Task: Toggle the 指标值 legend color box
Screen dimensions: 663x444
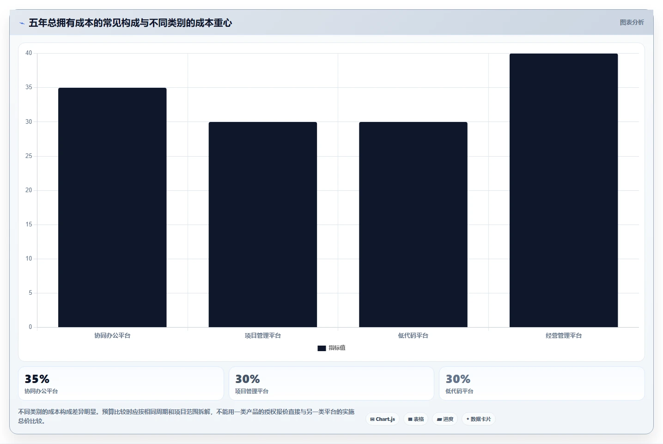Action: coord(322,348)
